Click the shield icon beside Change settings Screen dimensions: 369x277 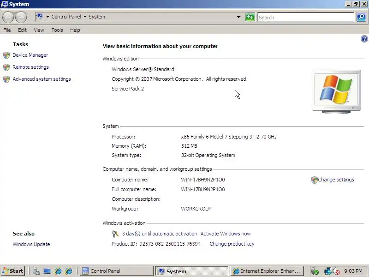[x=315, y=180]
